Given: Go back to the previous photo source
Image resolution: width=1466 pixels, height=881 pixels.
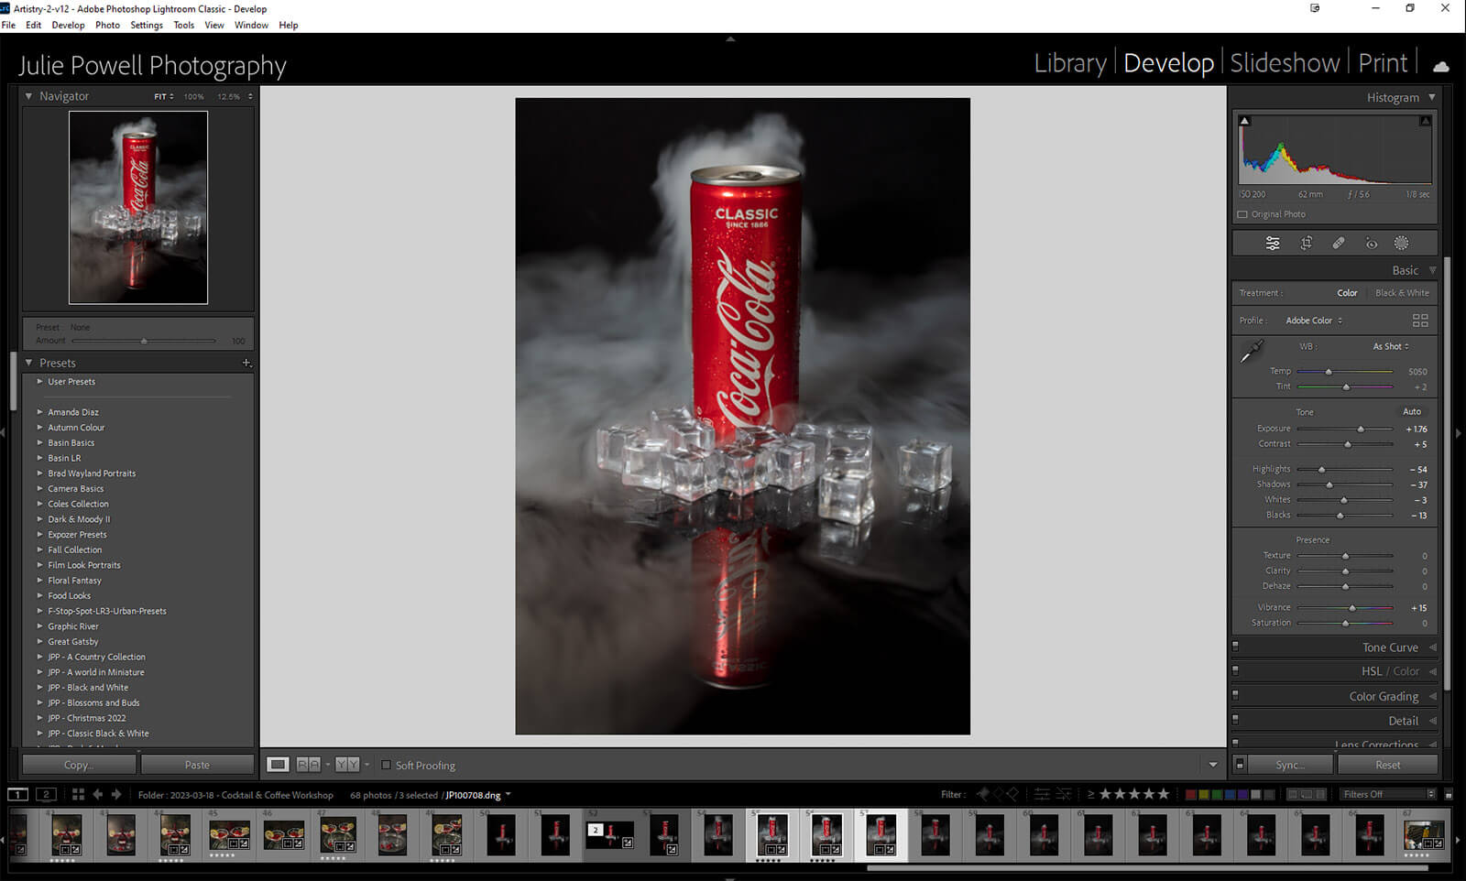Looking at the screenshot, I should coord(97,795).
